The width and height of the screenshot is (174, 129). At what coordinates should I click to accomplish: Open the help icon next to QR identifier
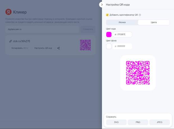[x=140, y=15]
